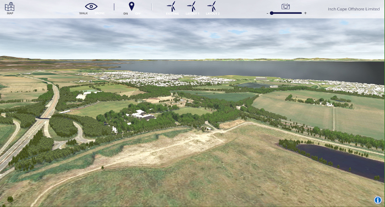This screenshot has width=385, height=207.
Task: Open the MAP view icon
Action: pyautogui.click(x=9, y=7)
